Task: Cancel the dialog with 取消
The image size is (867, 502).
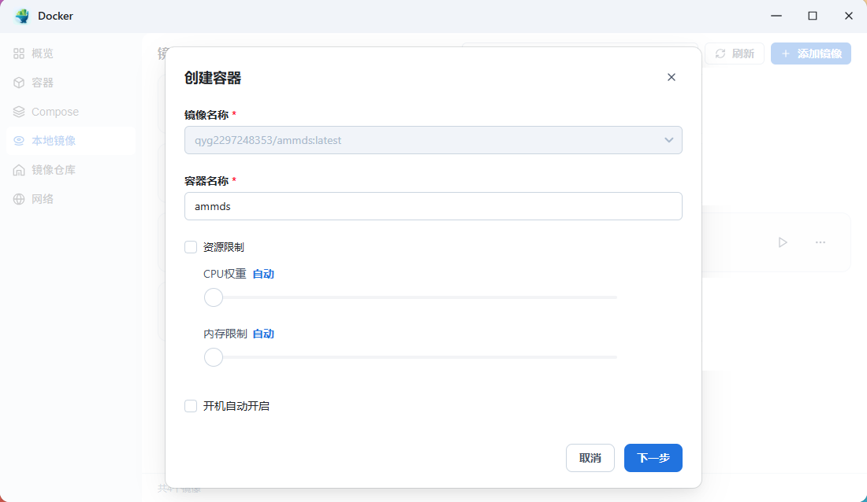Action: (x=590, y=457)
